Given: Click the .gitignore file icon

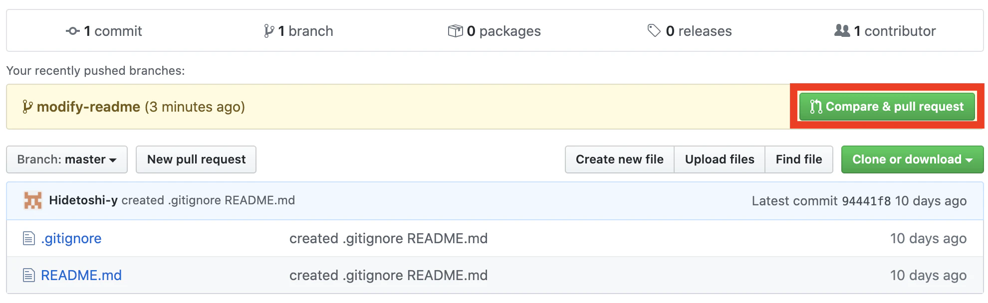Looking at the screenshot, I should click(29, 239).
